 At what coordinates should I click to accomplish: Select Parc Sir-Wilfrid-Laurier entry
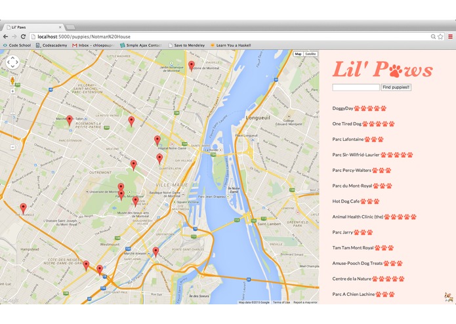373,155
